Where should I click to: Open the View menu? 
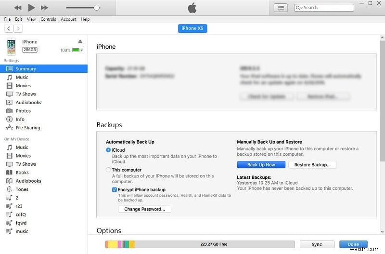pos(31,19)
